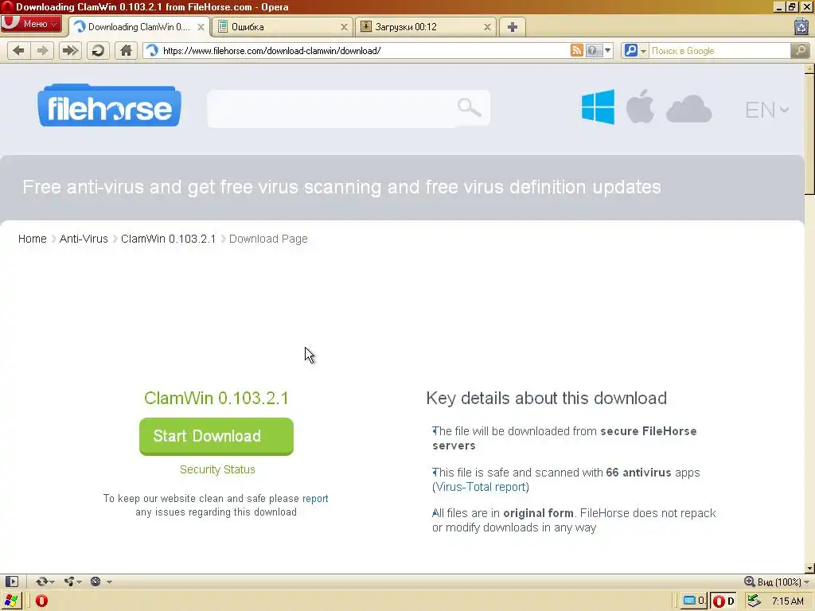The width and height of the screenshot is (815, 611).
Task: Select the cloud web apps icon
Action: [x=688, y=108]
